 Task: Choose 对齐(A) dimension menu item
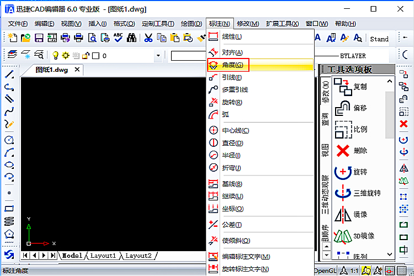pos(260,52)
